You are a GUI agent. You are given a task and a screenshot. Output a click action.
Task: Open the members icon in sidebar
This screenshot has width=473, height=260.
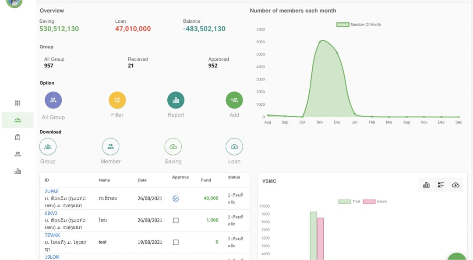[18, 154]
